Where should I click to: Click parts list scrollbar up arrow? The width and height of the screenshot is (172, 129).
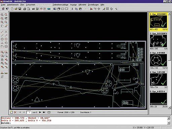point(169,14)
